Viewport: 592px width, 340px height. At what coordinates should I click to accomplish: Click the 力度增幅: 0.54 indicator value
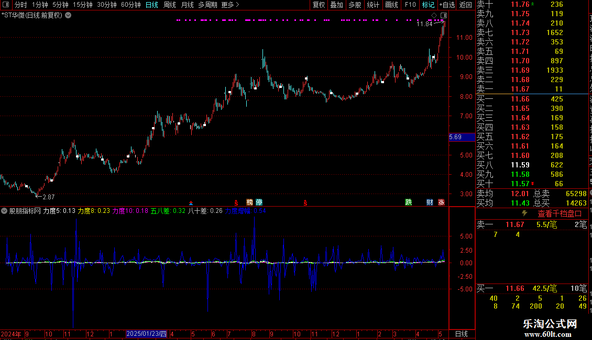pos(245,211)
